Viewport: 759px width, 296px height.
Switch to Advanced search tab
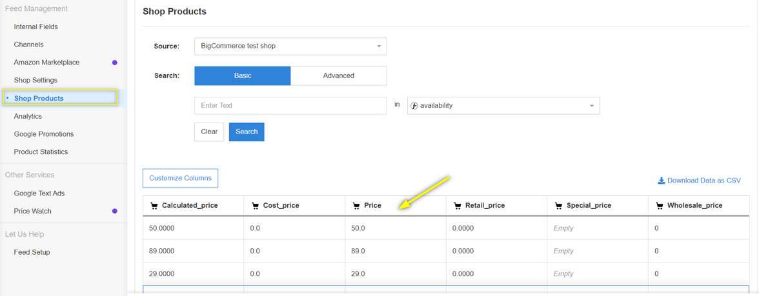click(339, 75)
